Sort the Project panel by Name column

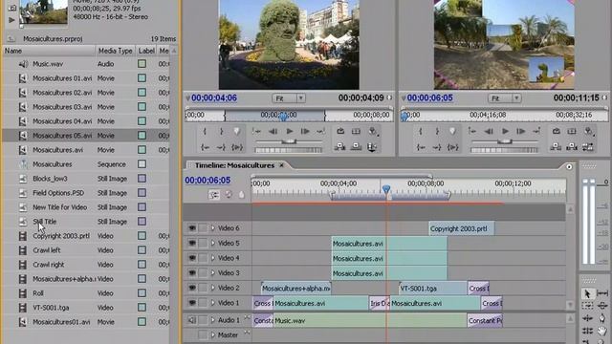[49, 51]
